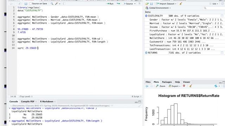Screen dimensions: 225x126
Task: Switch to the Files tab
Action: coord(148,82)
